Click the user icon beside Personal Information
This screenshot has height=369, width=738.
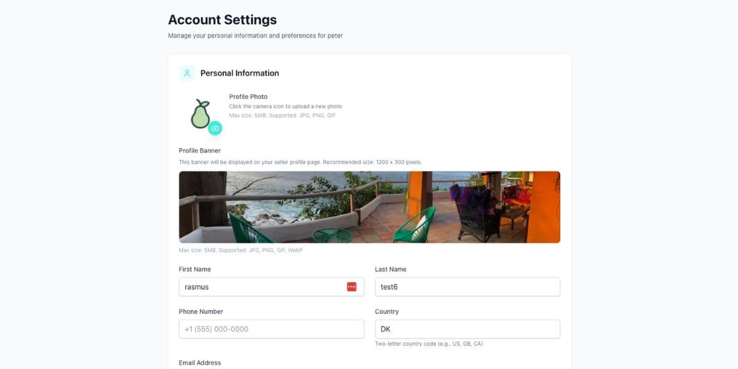point(187,73)
